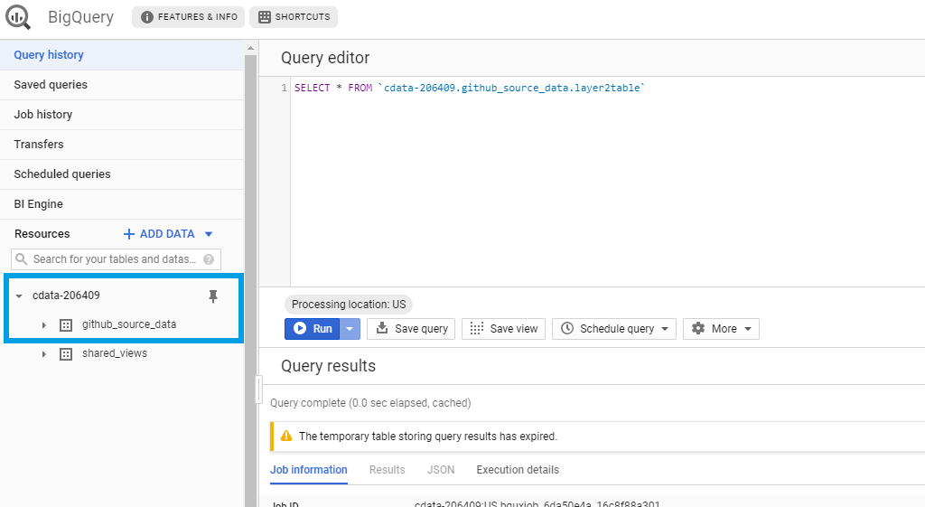Click the yellow warning triangle icon
Image resolution: width=925 pixels, height=507 pixels.
coord(286,437)
